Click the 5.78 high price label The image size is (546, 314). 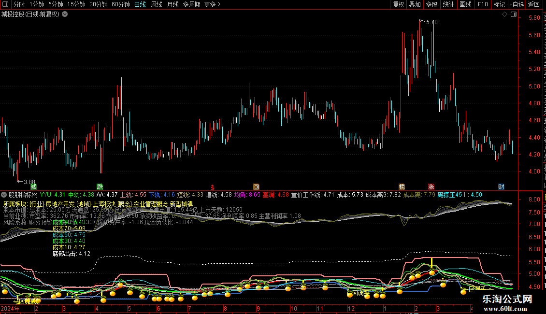tap(432, 22)
